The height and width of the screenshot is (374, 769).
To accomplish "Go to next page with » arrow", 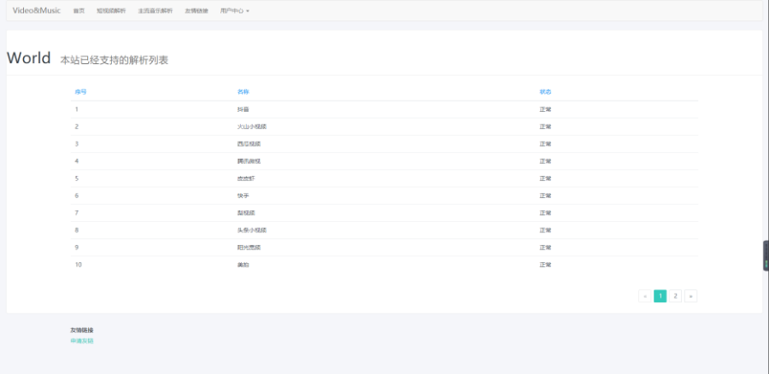I will click(690, 296).
